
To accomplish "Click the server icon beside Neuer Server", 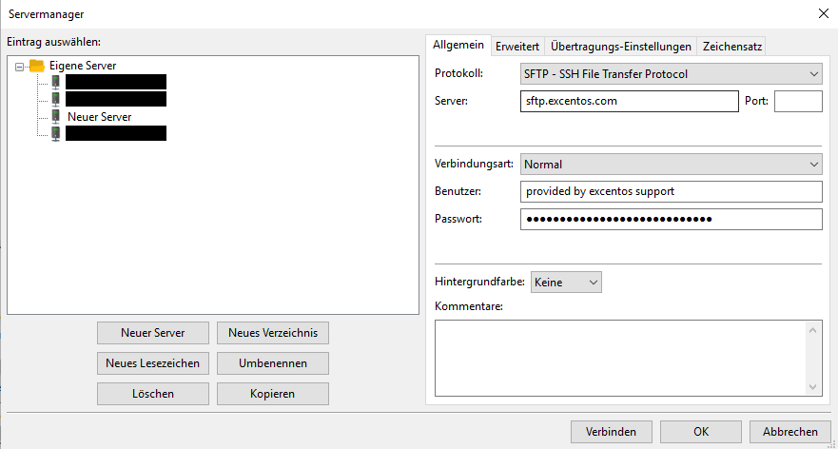I will tap(55, 116).
